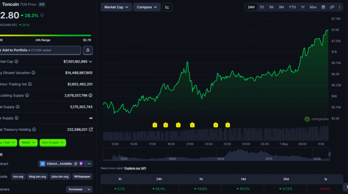Expand the $7,501,182,995 market cap chevron
The width and height of the screenshot is (348, 194).
pyautogui.click(x=90, y=61)
